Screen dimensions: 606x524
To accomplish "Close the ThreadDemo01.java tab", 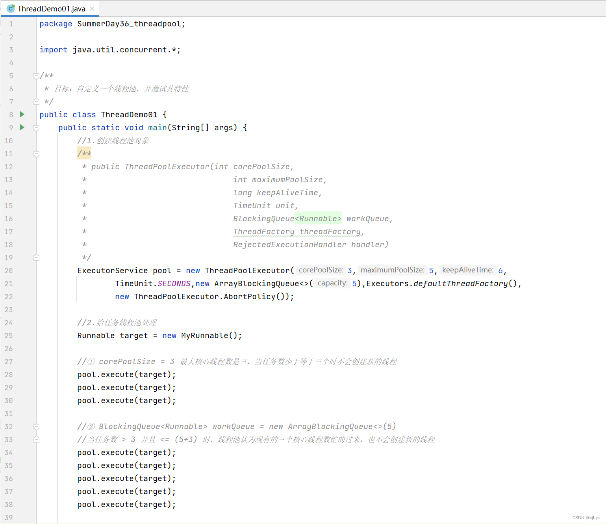I will pyautogui.click(x=92, y=9).
